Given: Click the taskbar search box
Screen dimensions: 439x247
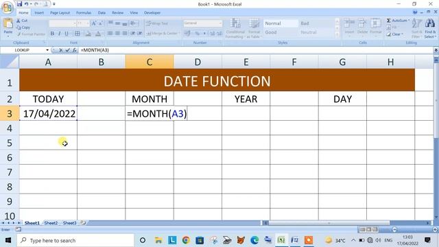Looking at the screenshot, I should click(x=75, y=240).
